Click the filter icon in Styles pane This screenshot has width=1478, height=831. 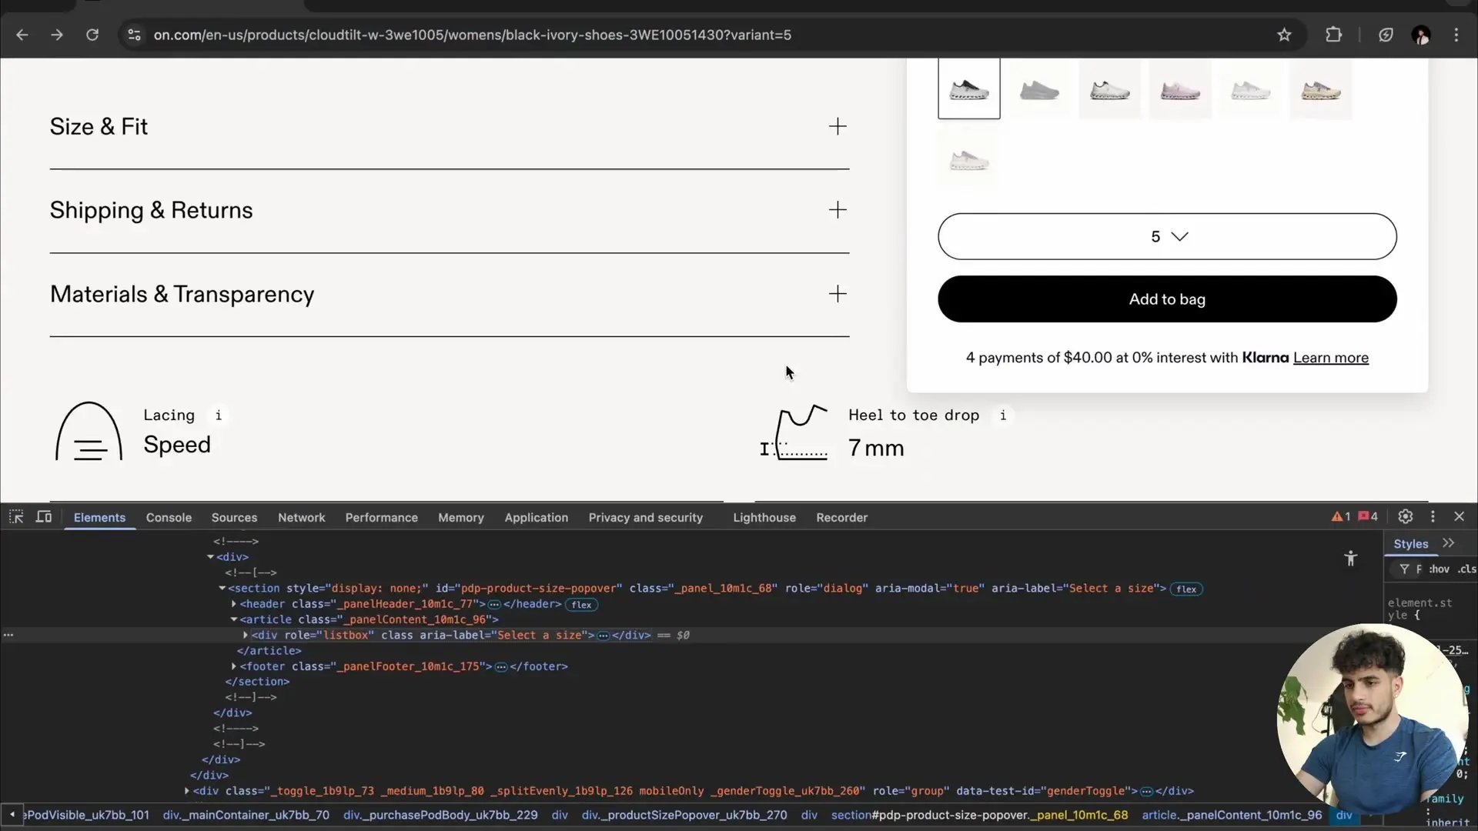click(1404, 569)
